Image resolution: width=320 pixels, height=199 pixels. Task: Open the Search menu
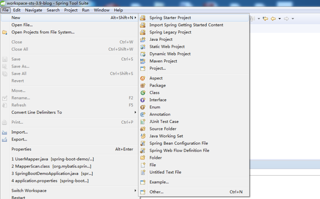(53, 10)
